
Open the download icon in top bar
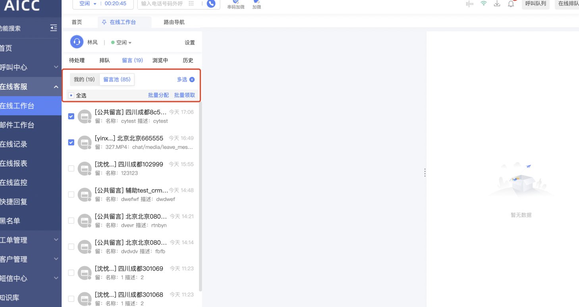[497, 4]
